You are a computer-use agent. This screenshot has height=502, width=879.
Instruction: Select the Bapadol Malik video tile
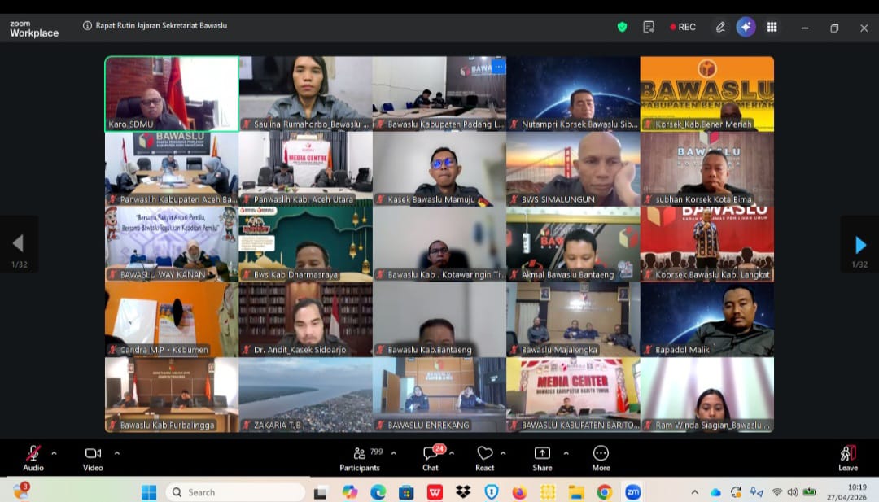coord(707,320)
